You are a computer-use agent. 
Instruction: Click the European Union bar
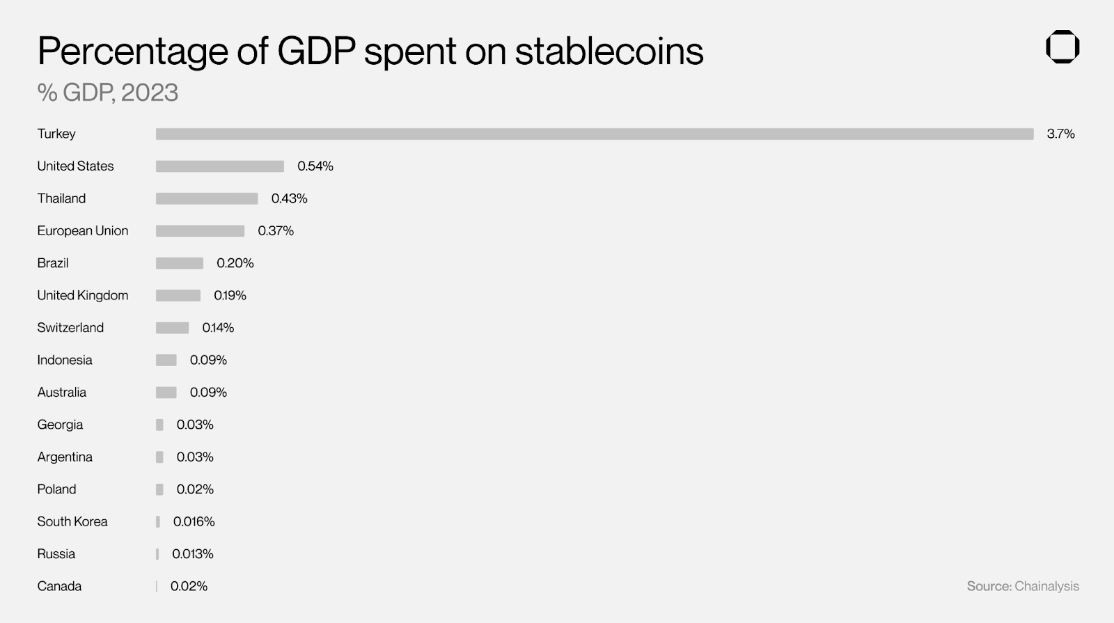200,231
